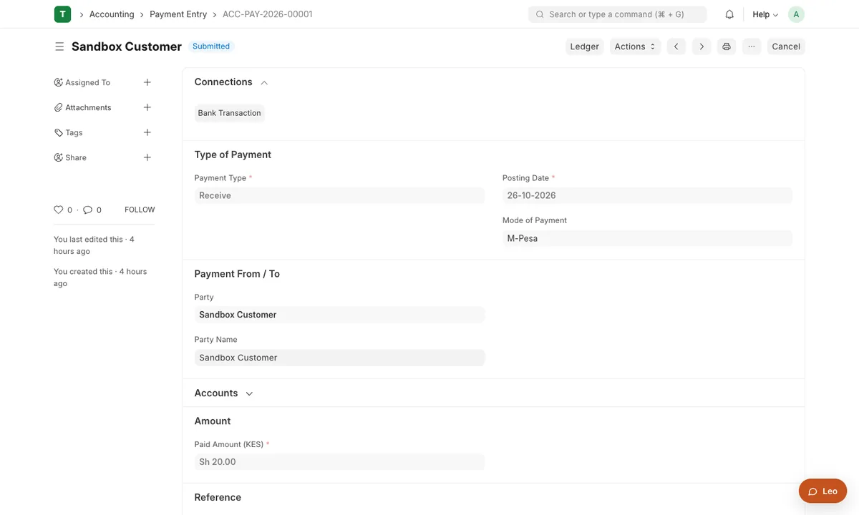Add an attachment with plus icon
Screen dimensions: 859x515
pyautogui.click(x=147, y=107)
